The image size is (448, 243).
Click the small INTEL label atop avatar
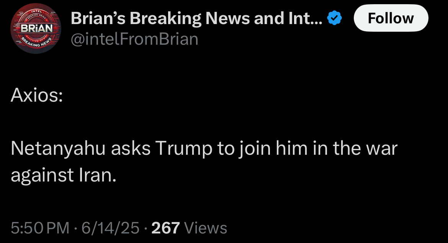36,11
